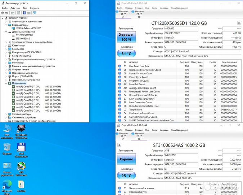Open the Корзина desktop icon
Viewport: 243px width, 195px height.
coord(7,149)
